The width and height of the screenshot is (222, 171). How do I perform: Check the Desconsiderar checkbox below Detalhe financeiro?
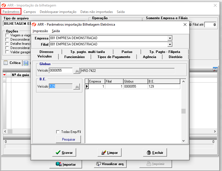7,48
